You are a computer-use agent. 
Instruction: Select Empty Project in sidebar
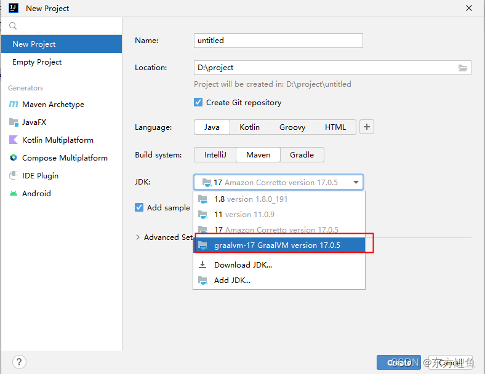(x=62, y=62)
